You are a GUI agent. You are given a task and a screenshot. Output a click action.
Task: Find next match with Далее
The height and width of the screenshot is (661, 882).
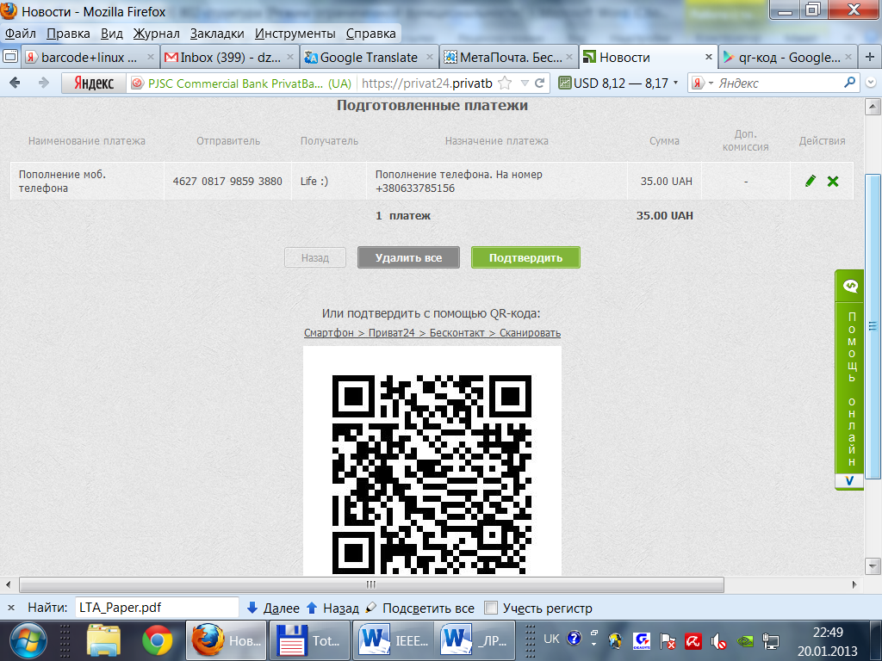[273, 608]
